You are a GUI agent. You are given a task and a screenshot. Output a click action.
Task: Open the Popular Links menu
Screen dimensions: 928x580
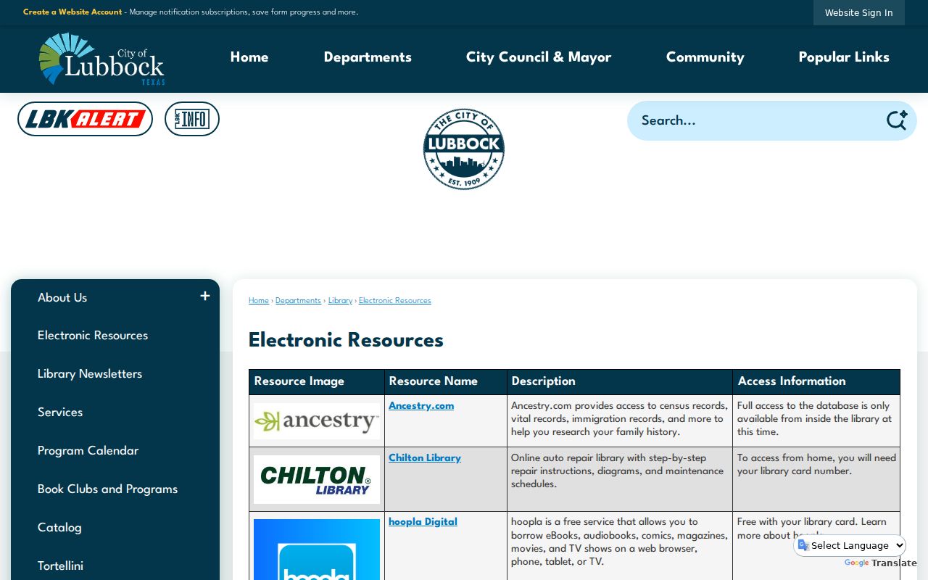844,57
